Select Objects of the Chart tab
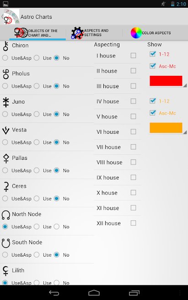188x300 pixels. pos(36,33)
